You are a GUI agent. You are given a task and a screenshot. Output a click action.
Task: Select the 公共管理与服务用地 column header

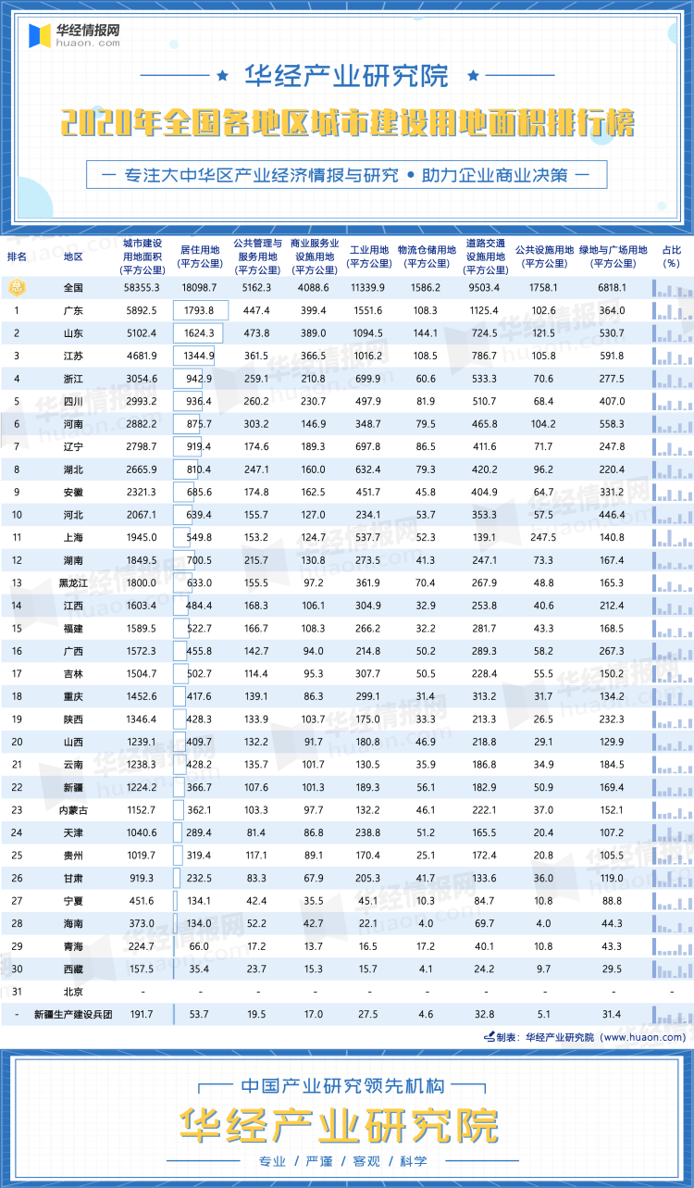pos(256,256)
